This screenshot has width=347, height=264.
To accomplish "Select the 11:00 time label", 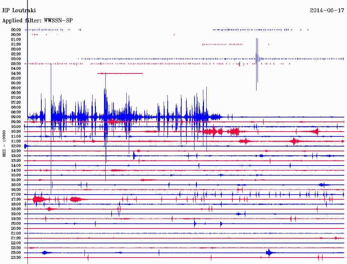I will pyautogui.click(x=16, y=136).
